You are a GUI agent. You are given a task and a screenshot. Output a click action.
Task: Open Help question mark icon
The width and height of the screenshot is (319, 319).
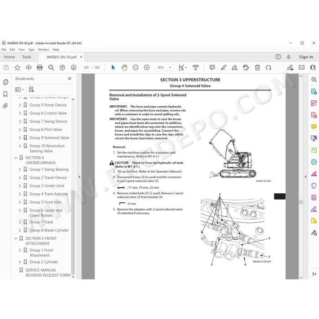click(x=278, y=57)
